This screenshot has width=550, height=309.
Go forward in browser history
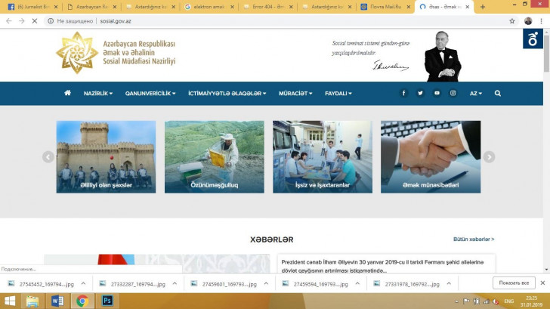click(x=22, y=21)
